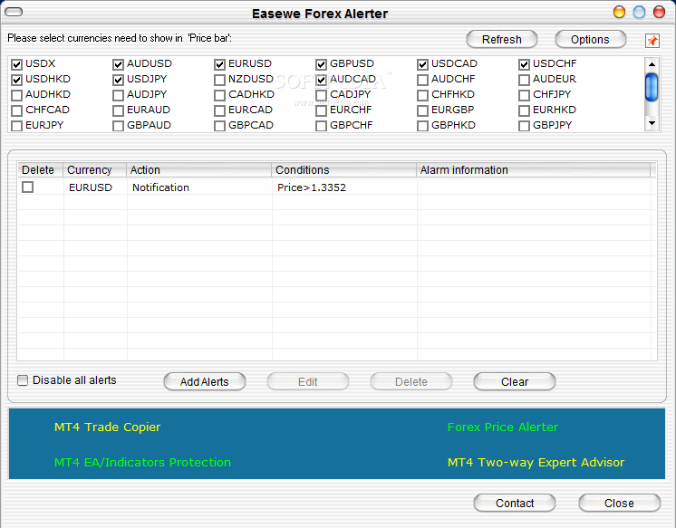Image resolution: width=676 pixels, height=528 pixels.
Task: Tick the EURHKD checkbox
Action: click(524, 110)
